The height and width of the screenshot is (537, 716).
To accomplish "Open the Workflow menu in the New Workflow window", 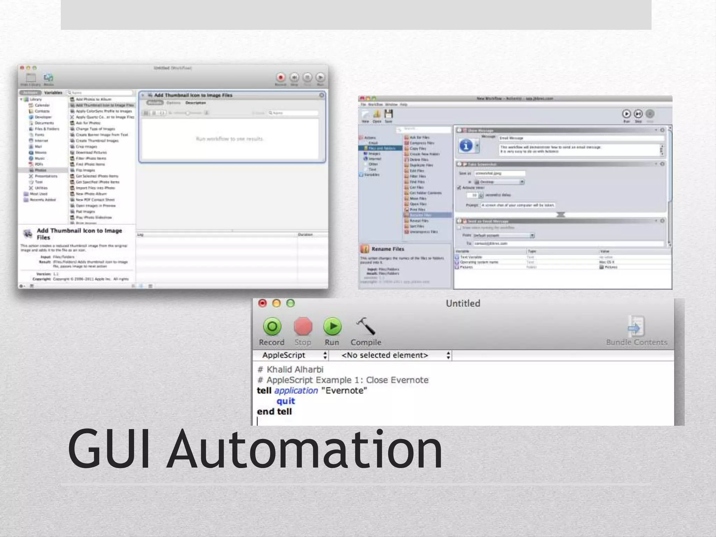I will point(375,105).
